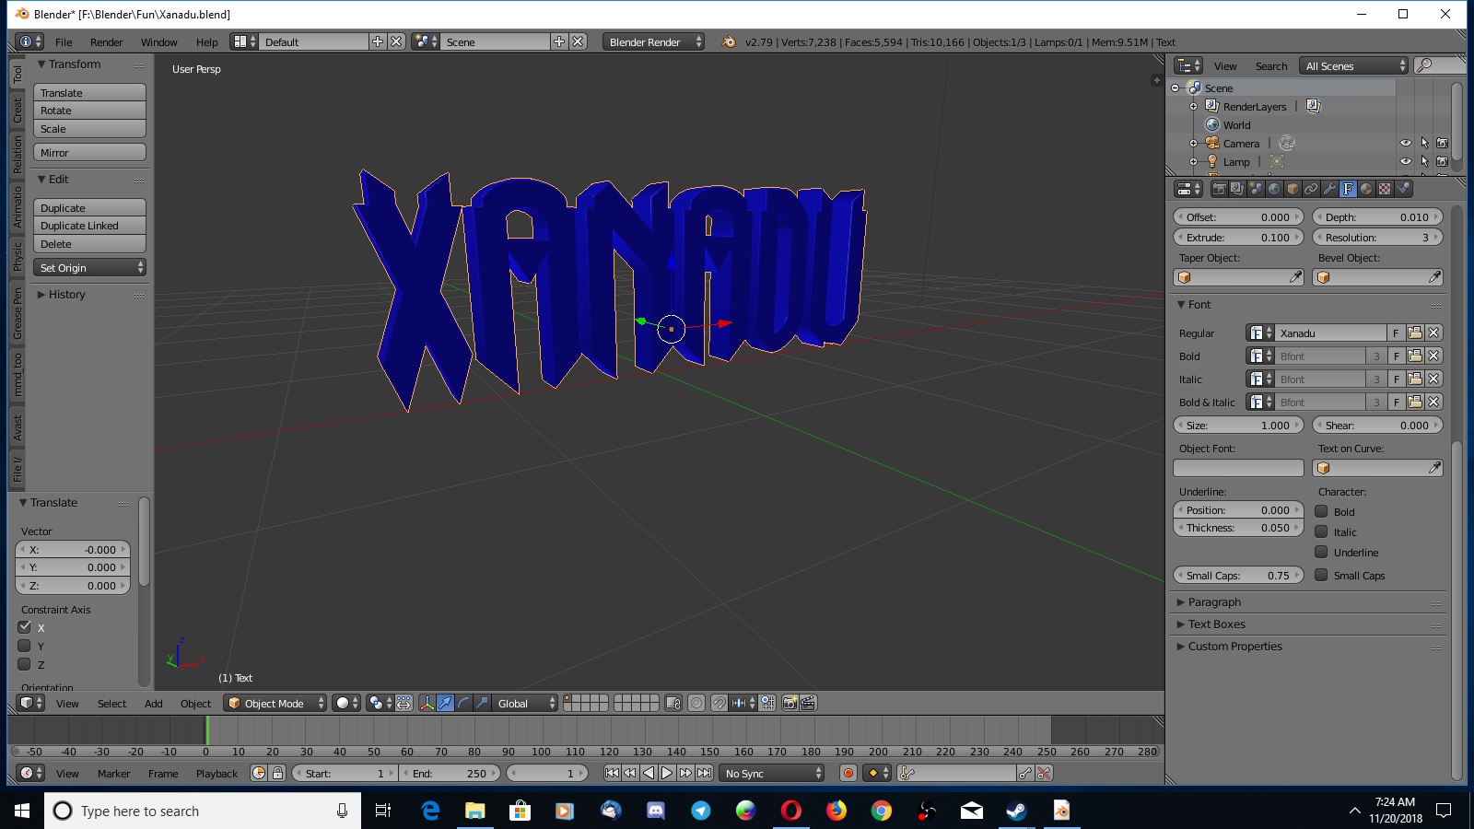Open file browser for Regular font

pos(1415,333)
